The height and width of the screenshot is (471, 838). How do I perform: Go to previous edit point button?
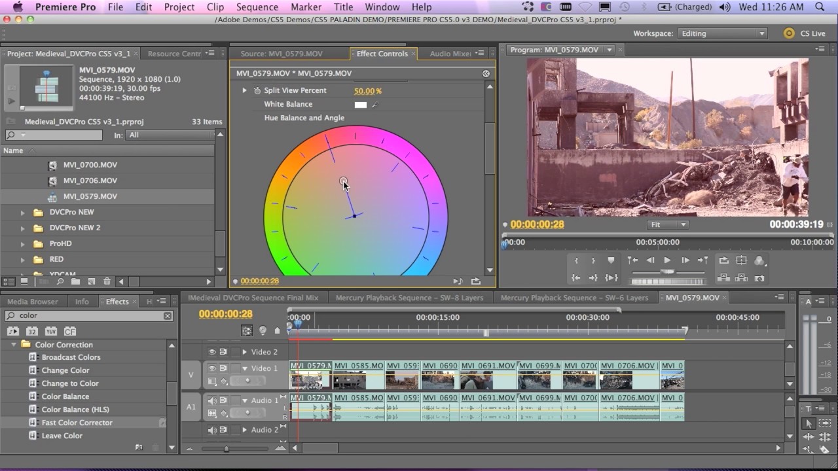pos(632,260)
